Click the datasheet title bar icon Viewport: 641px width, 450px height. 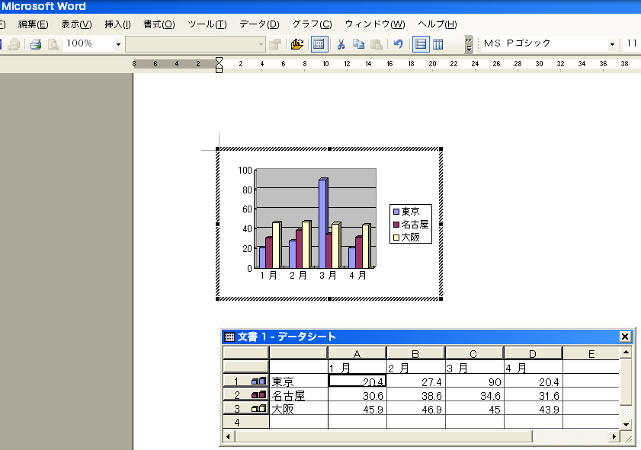(x=229, y=337)
